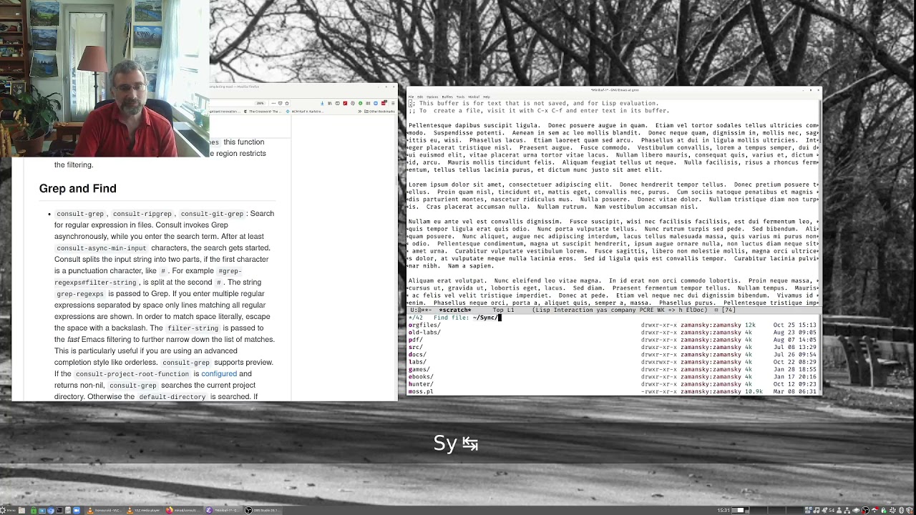
Task: Open the Tools menu in Emacs
Action: (460, 97)
